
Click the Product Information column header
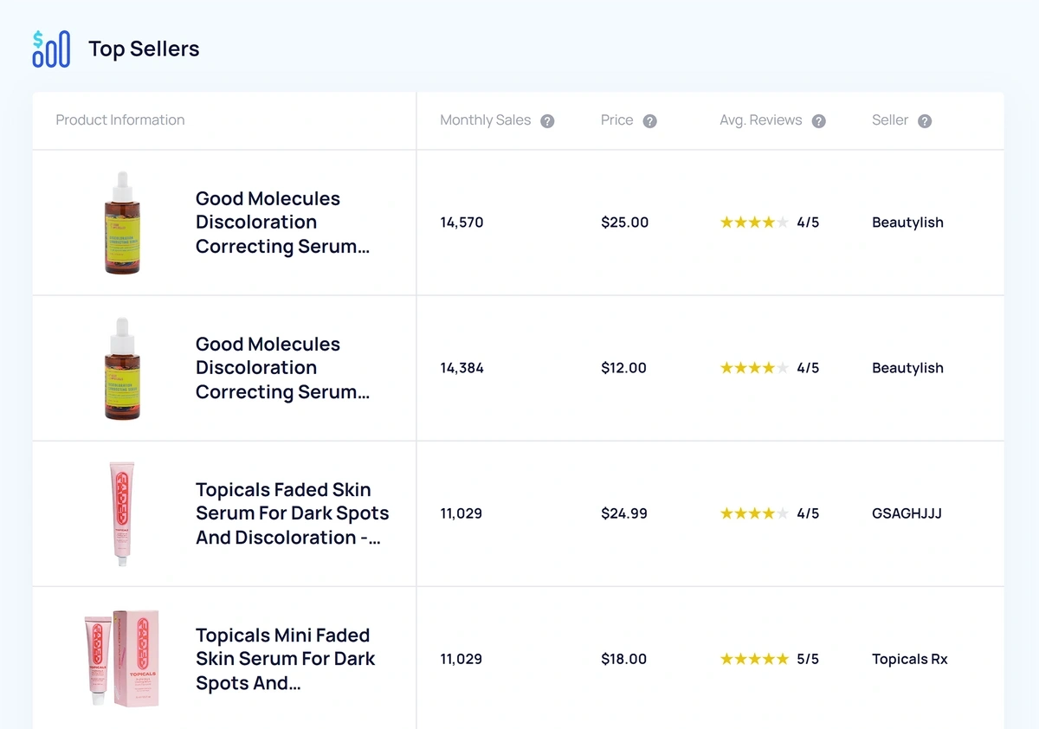tap(120, 120)
